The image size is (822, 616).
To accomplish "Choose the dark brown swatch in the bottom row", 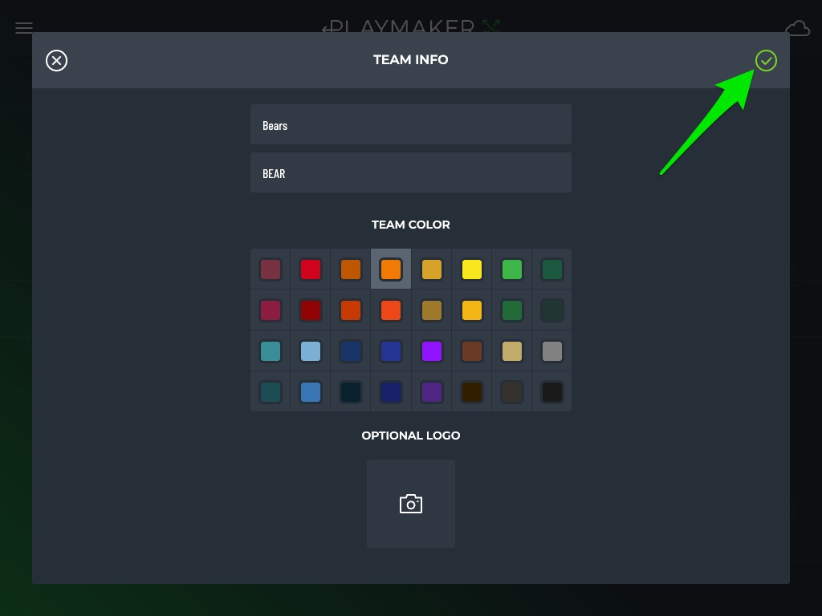I will click(x=472, y=391).
